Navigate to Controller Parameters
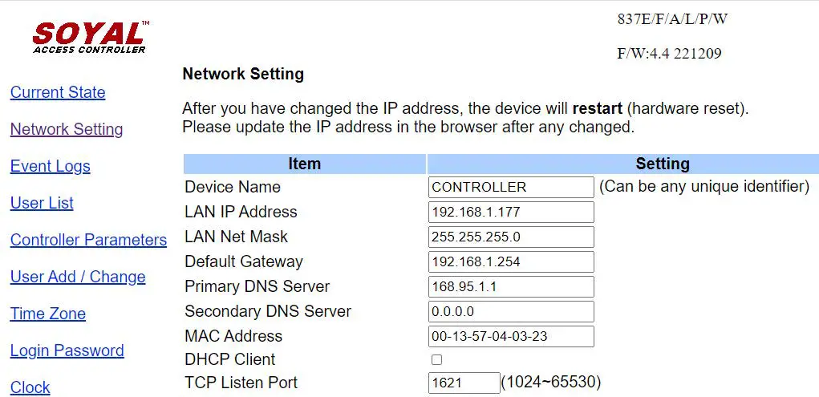The width and height of the screenshot is (819, 397). [x=88, y=240]
